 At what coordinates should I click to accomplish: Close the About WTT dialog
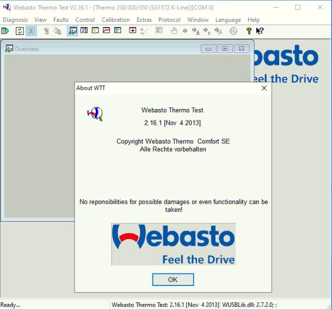(264, 88)
